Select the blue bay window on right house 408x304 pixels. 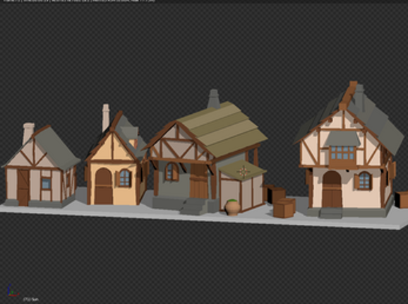(342, 153)
